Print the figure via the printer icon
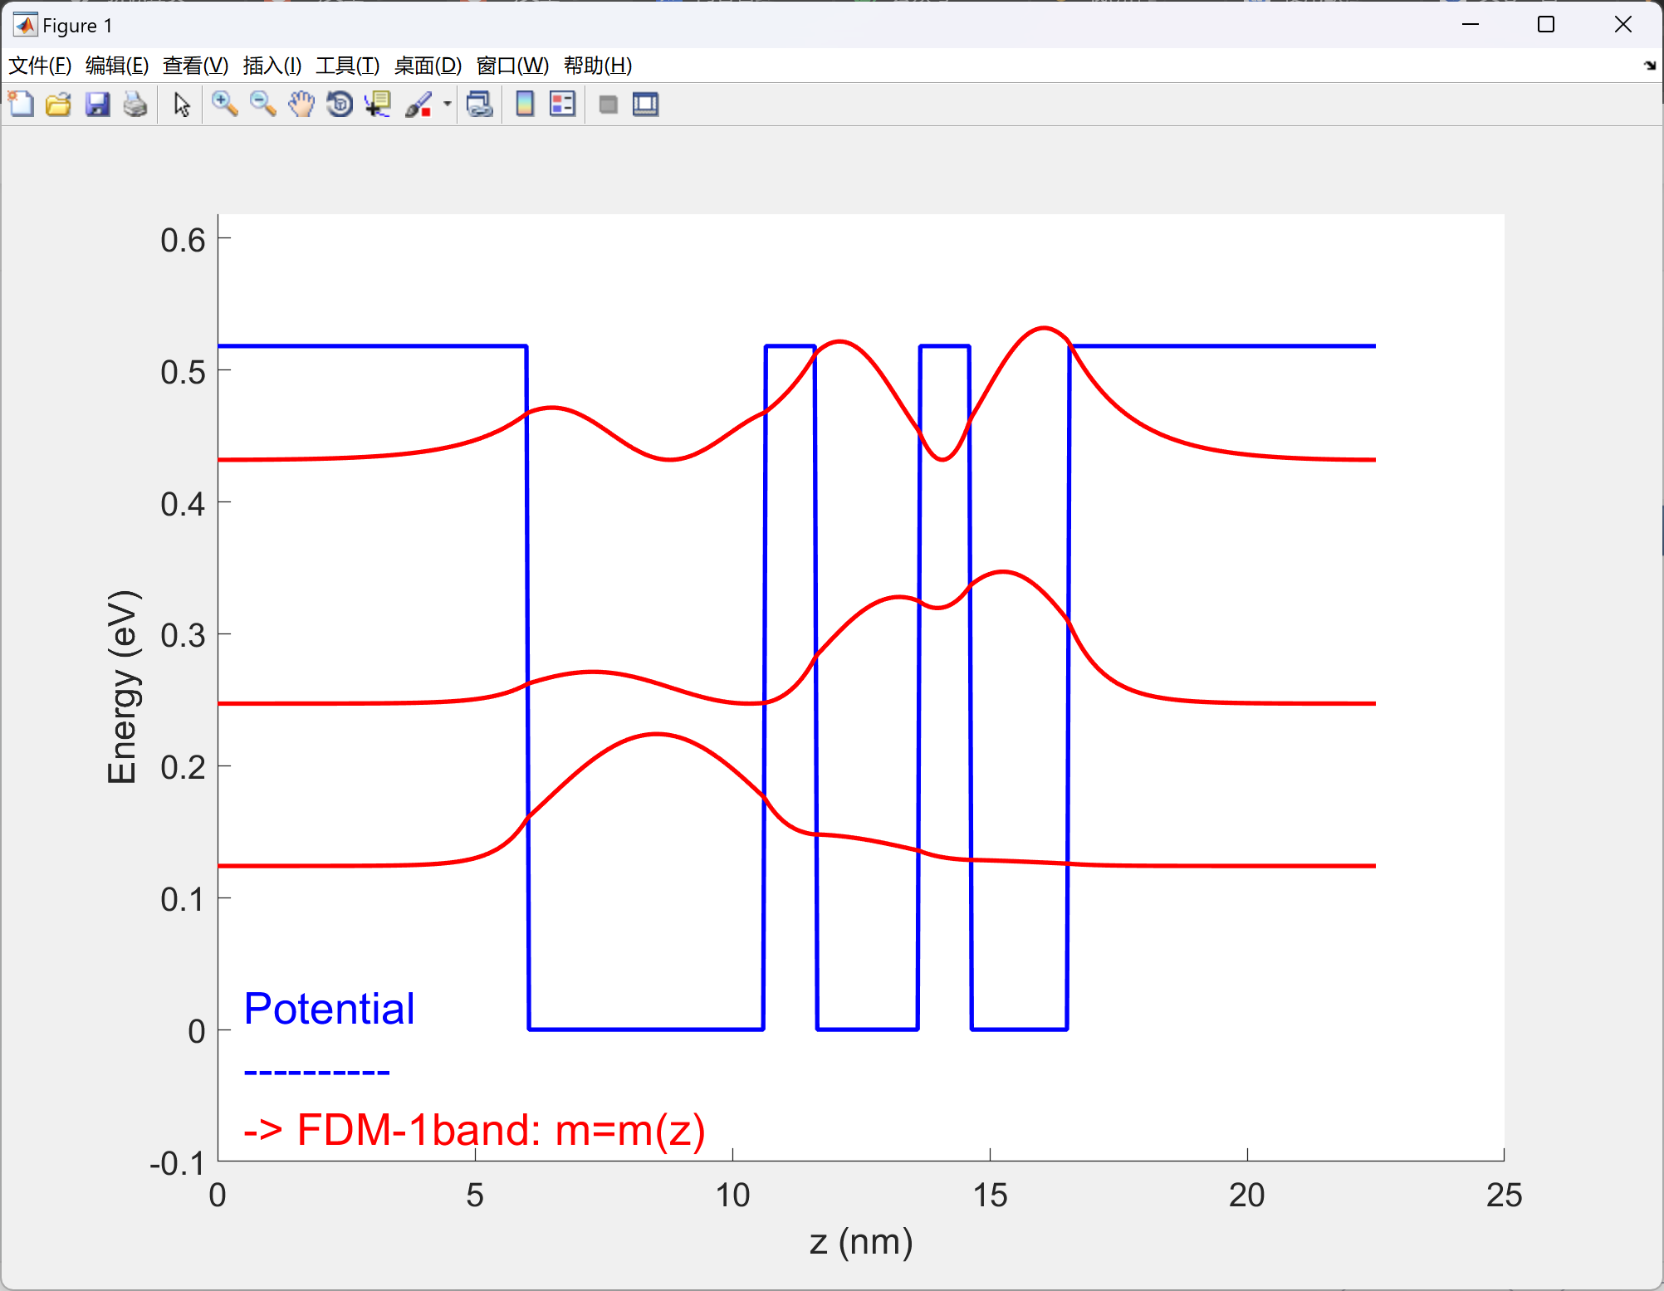This screenshot has height=1291, width=1664. coord(135,105)
